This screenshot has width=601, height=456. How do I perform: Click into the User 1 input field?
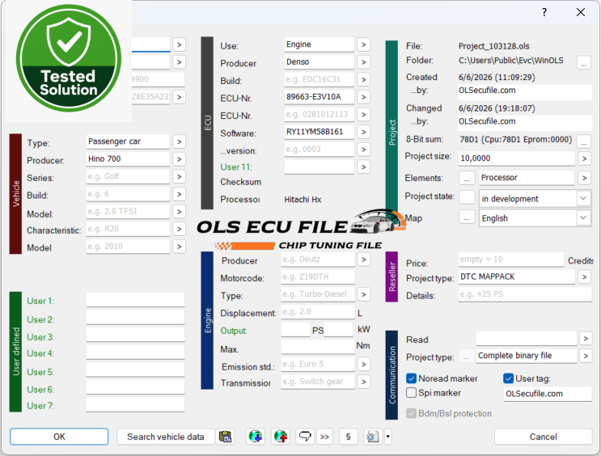[x=136, y=300]
